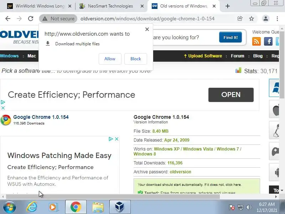Launch Internet Explorer from taskbar
This screenshot has width=285, height=214.
pos(32,207)
